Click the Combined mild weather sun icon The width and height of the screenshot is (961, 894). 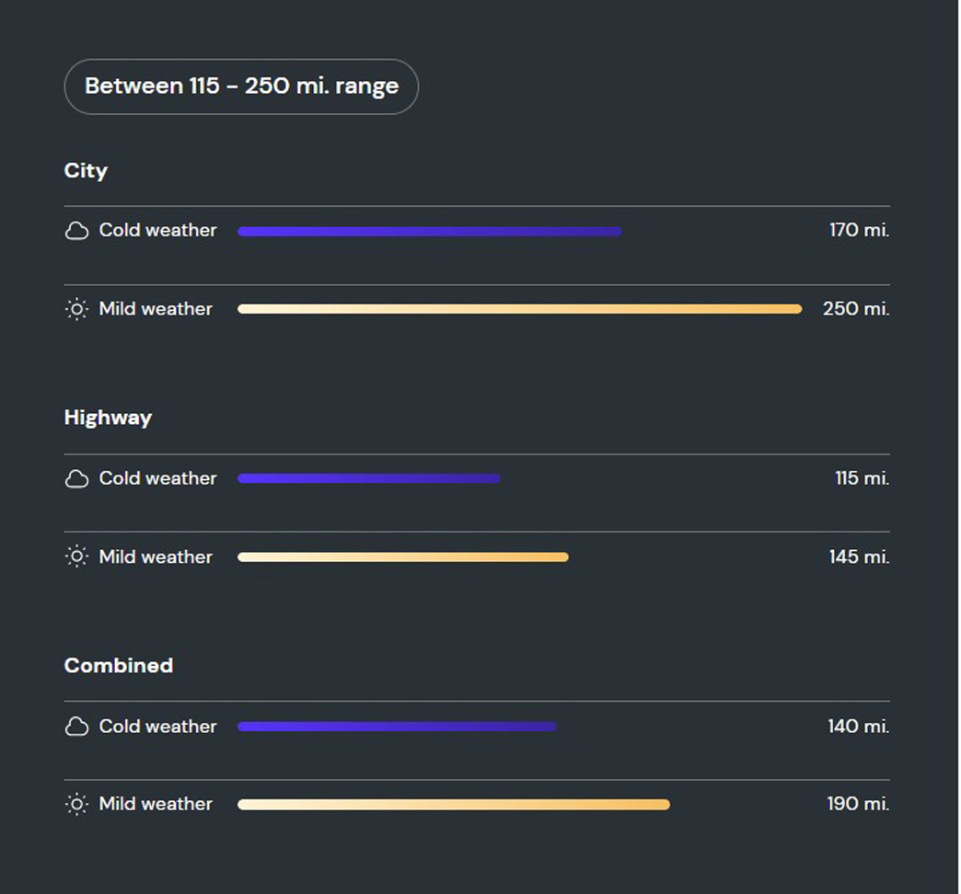(x=77, y=804)
